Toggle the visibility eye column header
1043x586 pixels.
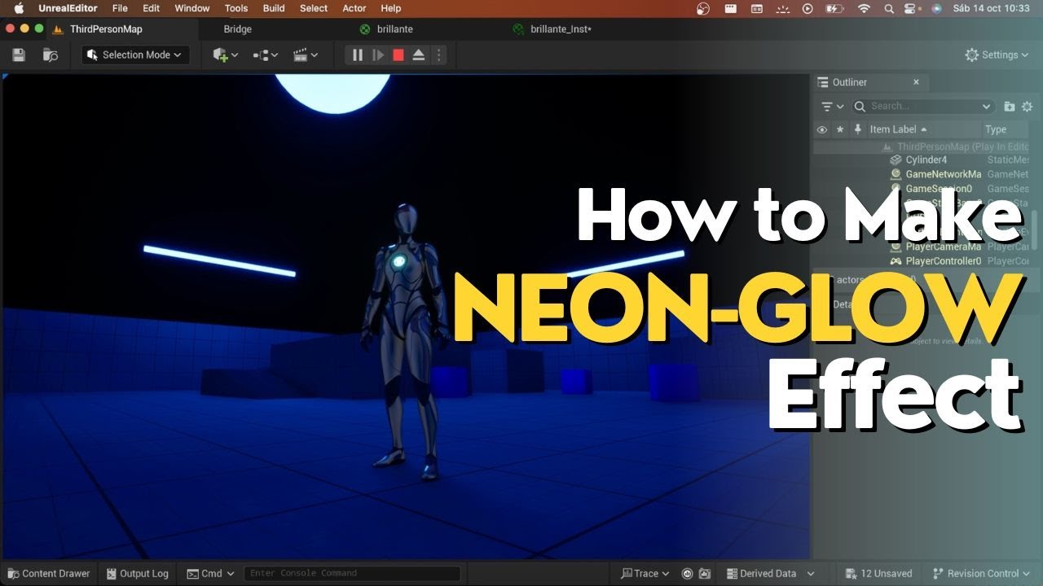pos(821,129)
